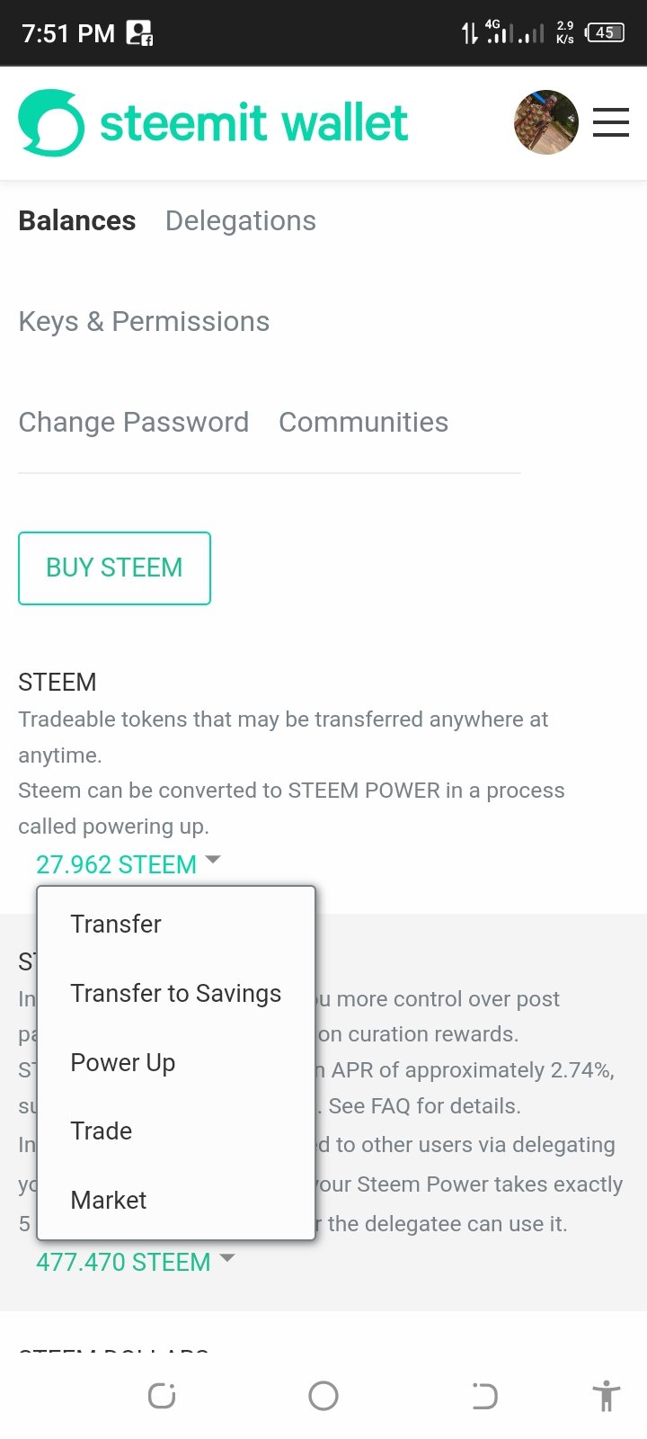This screenshot has width=647, height=1439.
Task: Click the Steemit green speech-bubble logo
Action: (51, 122)
